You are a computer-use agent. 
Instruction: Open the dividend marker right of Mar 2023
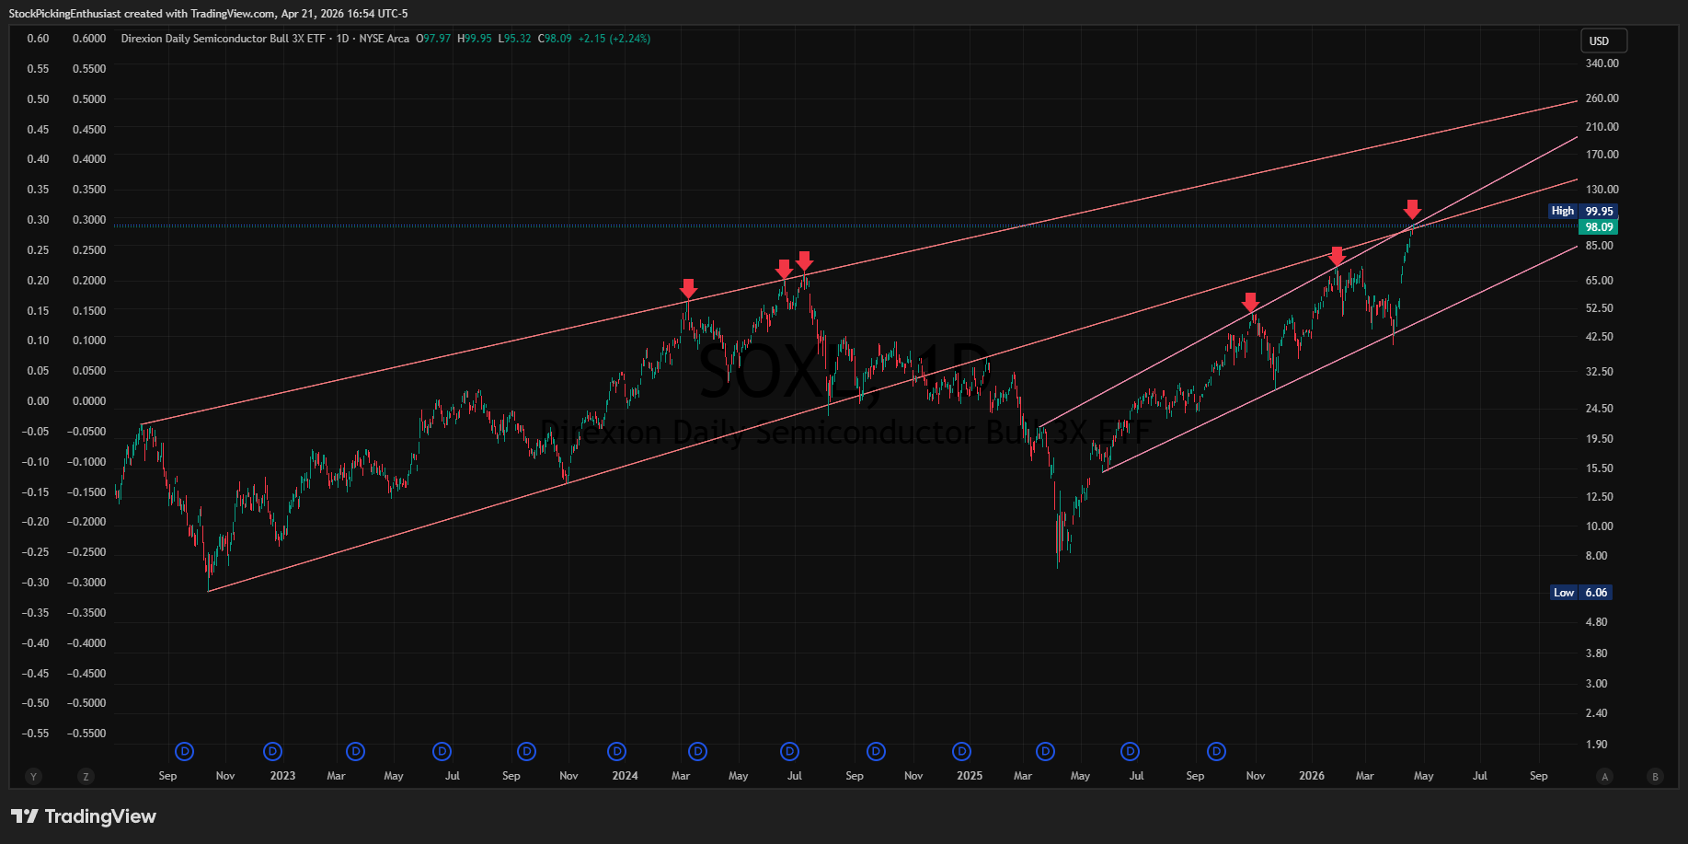tap(356, 752)
